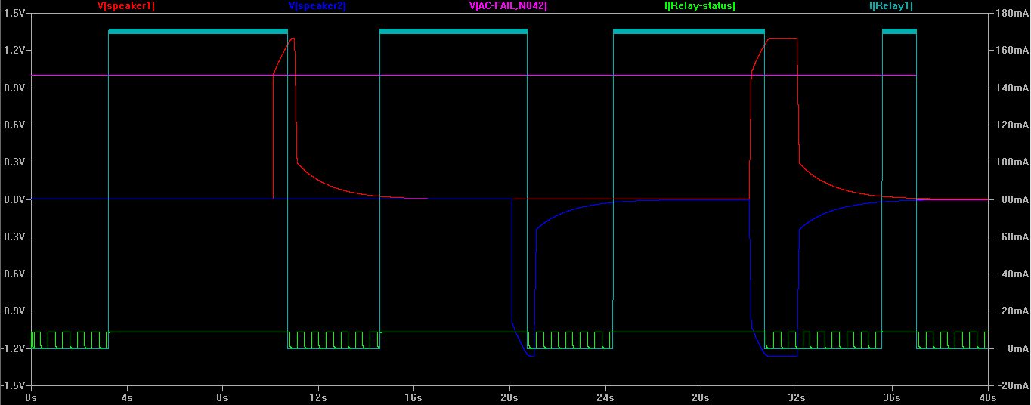The width and height of the screenshot is (1031, 405).
Task: Click the 1.5V left axis label
Action: [14, 13]
